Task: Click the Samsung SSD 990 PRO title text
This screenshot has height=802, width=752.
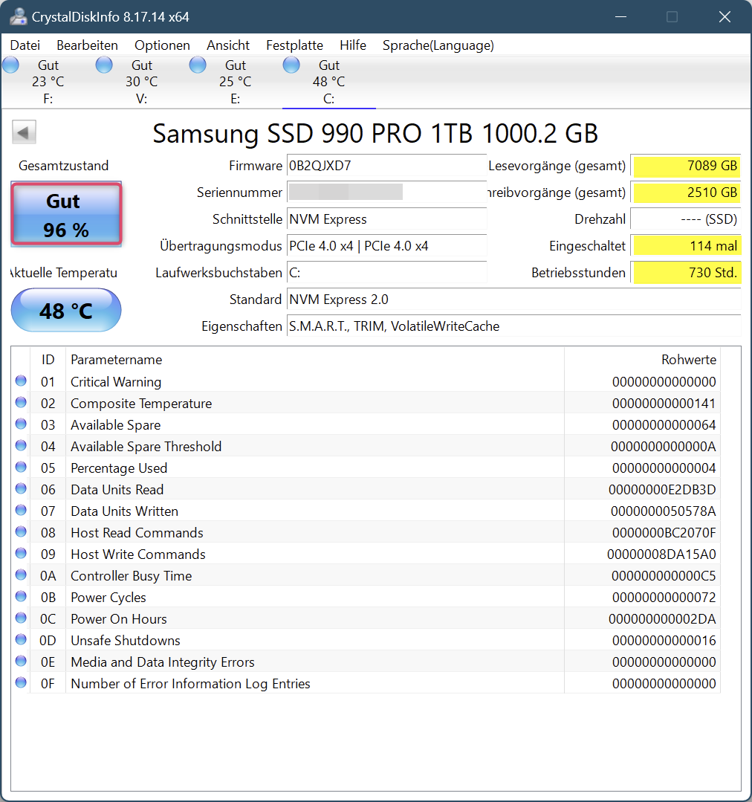Action: [x=375, y=134]
